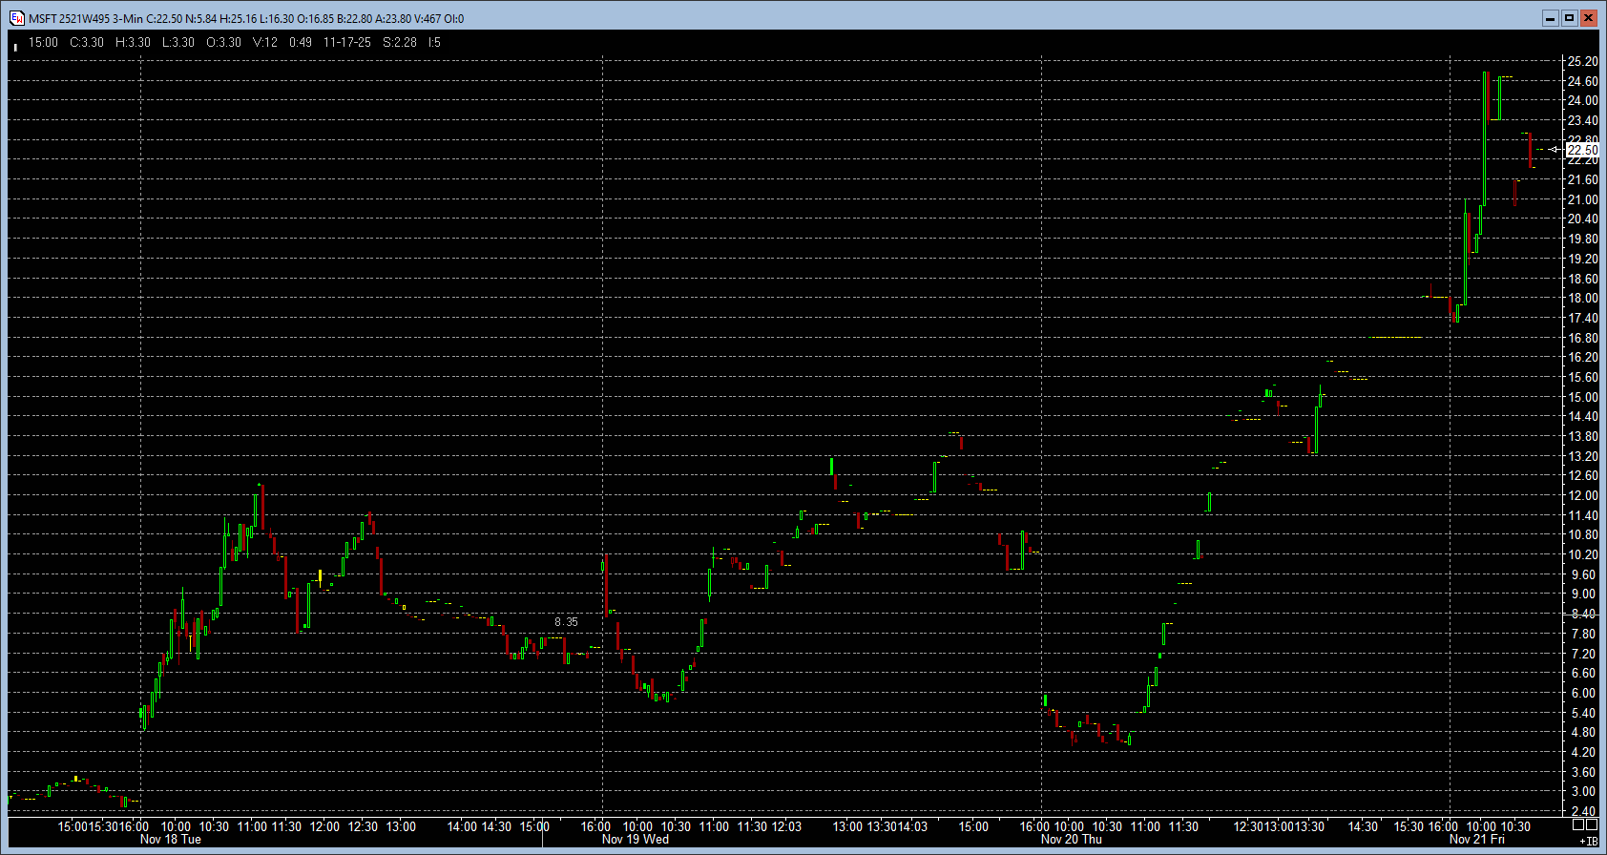Maximize the MSFT chart window
This screenshot has width=1607, height=855.
pos(1569,18)
